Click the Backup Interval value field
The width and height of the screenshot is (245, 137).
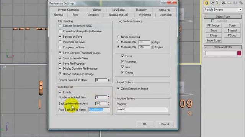point(101,104)
